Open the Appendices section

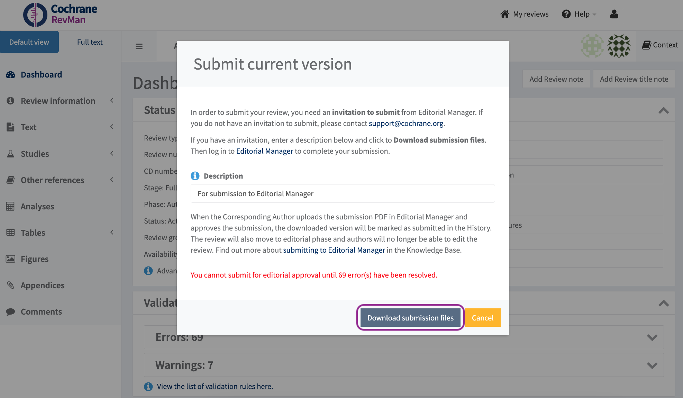(43, 285)
